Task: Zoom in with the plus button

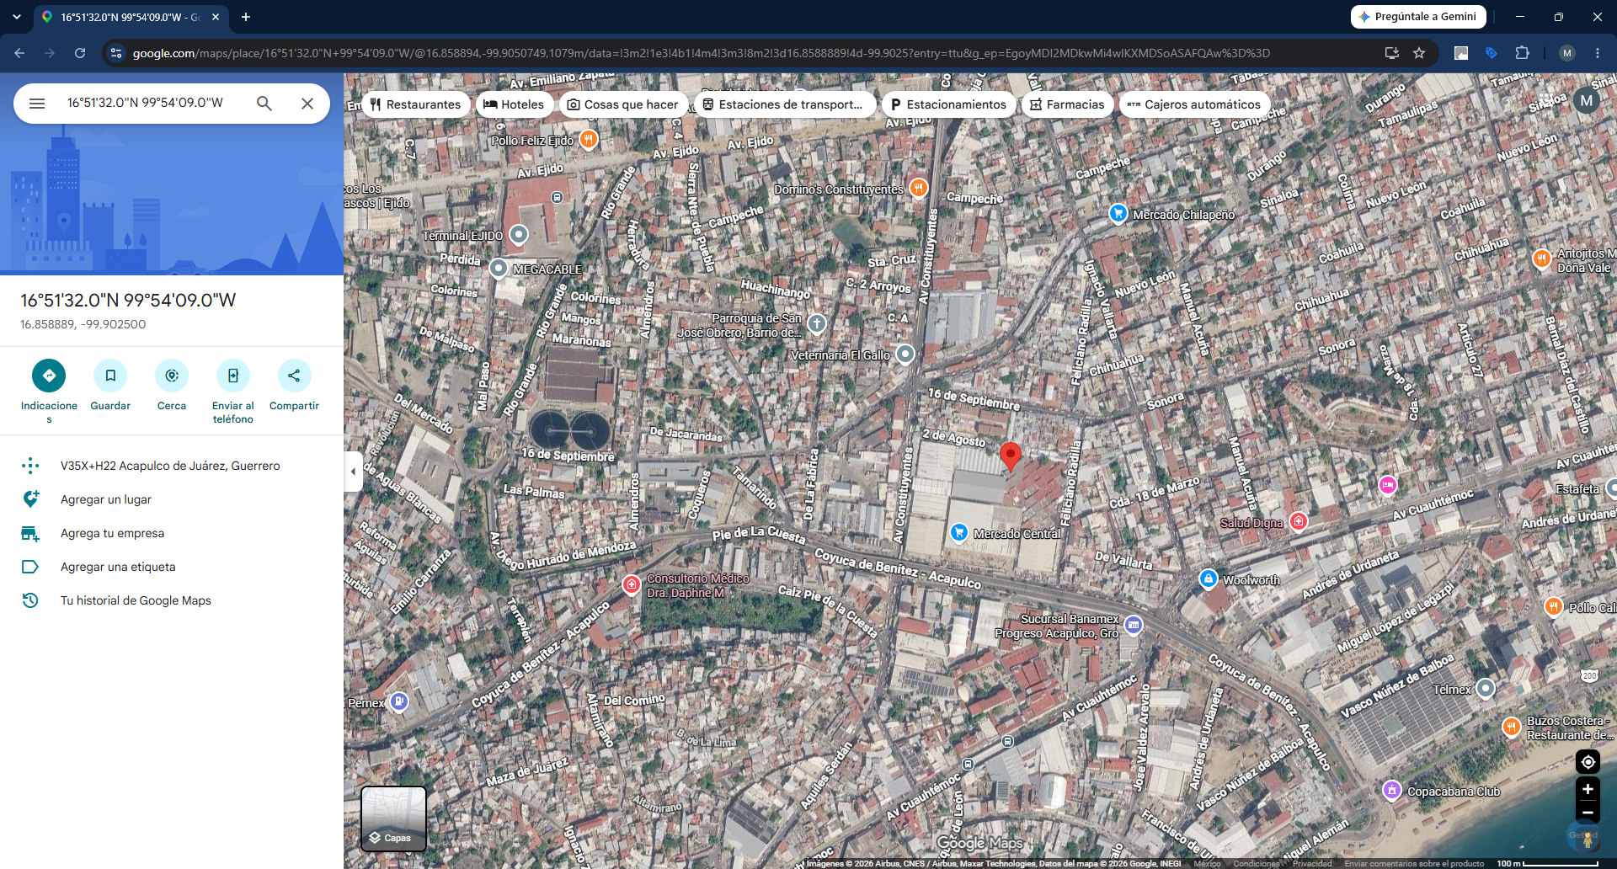Action: [1588, 789]
